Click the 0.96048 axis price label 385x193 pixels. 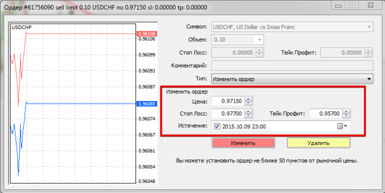147,181
